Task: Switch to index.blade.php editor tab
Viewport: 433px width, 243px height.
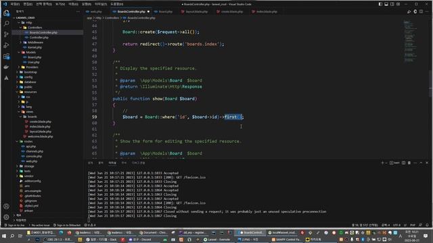Action: 267,11
